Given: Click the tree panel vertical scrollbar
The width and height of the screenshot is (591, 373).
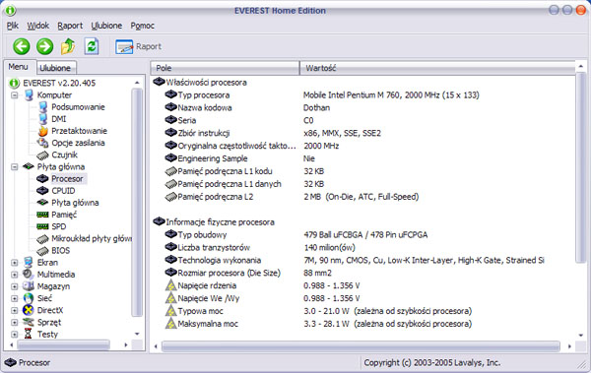Looking at the screenshot, I should [x=137, y=203].
